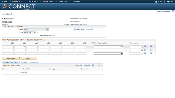Click the Submit button
This screenshot has width=175, height=98.
[x=28, y=58]
